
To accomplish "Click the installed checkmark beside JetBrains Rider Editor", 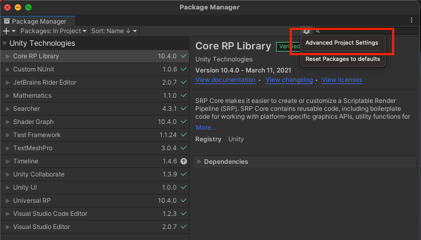I will (x=184, y=82).
